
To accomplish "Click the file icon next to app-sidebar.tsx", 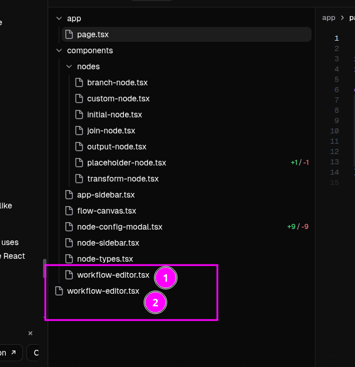I will [x=69, y=195].
